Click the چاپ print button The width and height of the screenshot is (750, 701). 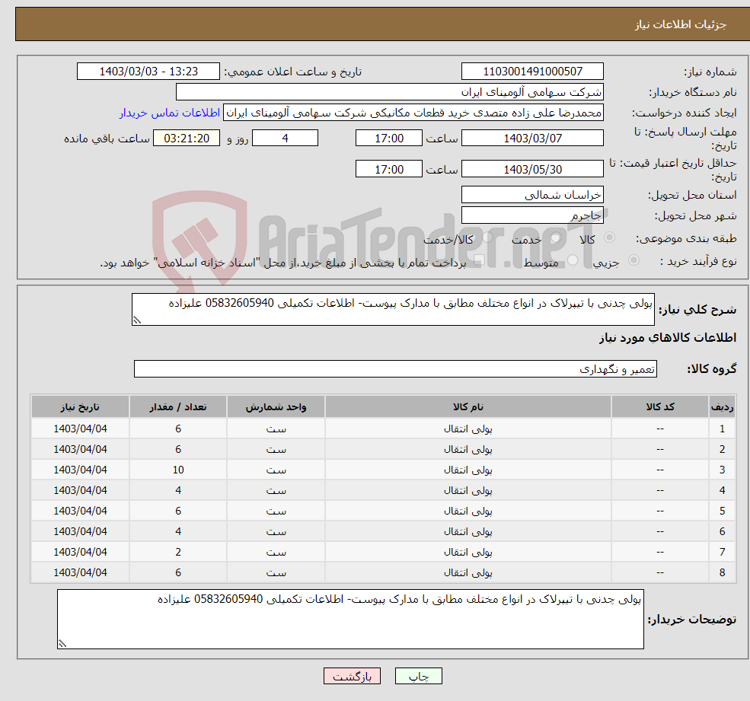419,676
